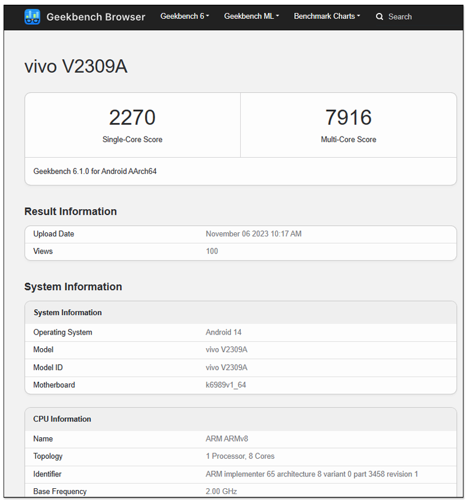Screen dimensions: 467x503
Task: Click the 7916 multi-core score value
Action: pos(349,118)
